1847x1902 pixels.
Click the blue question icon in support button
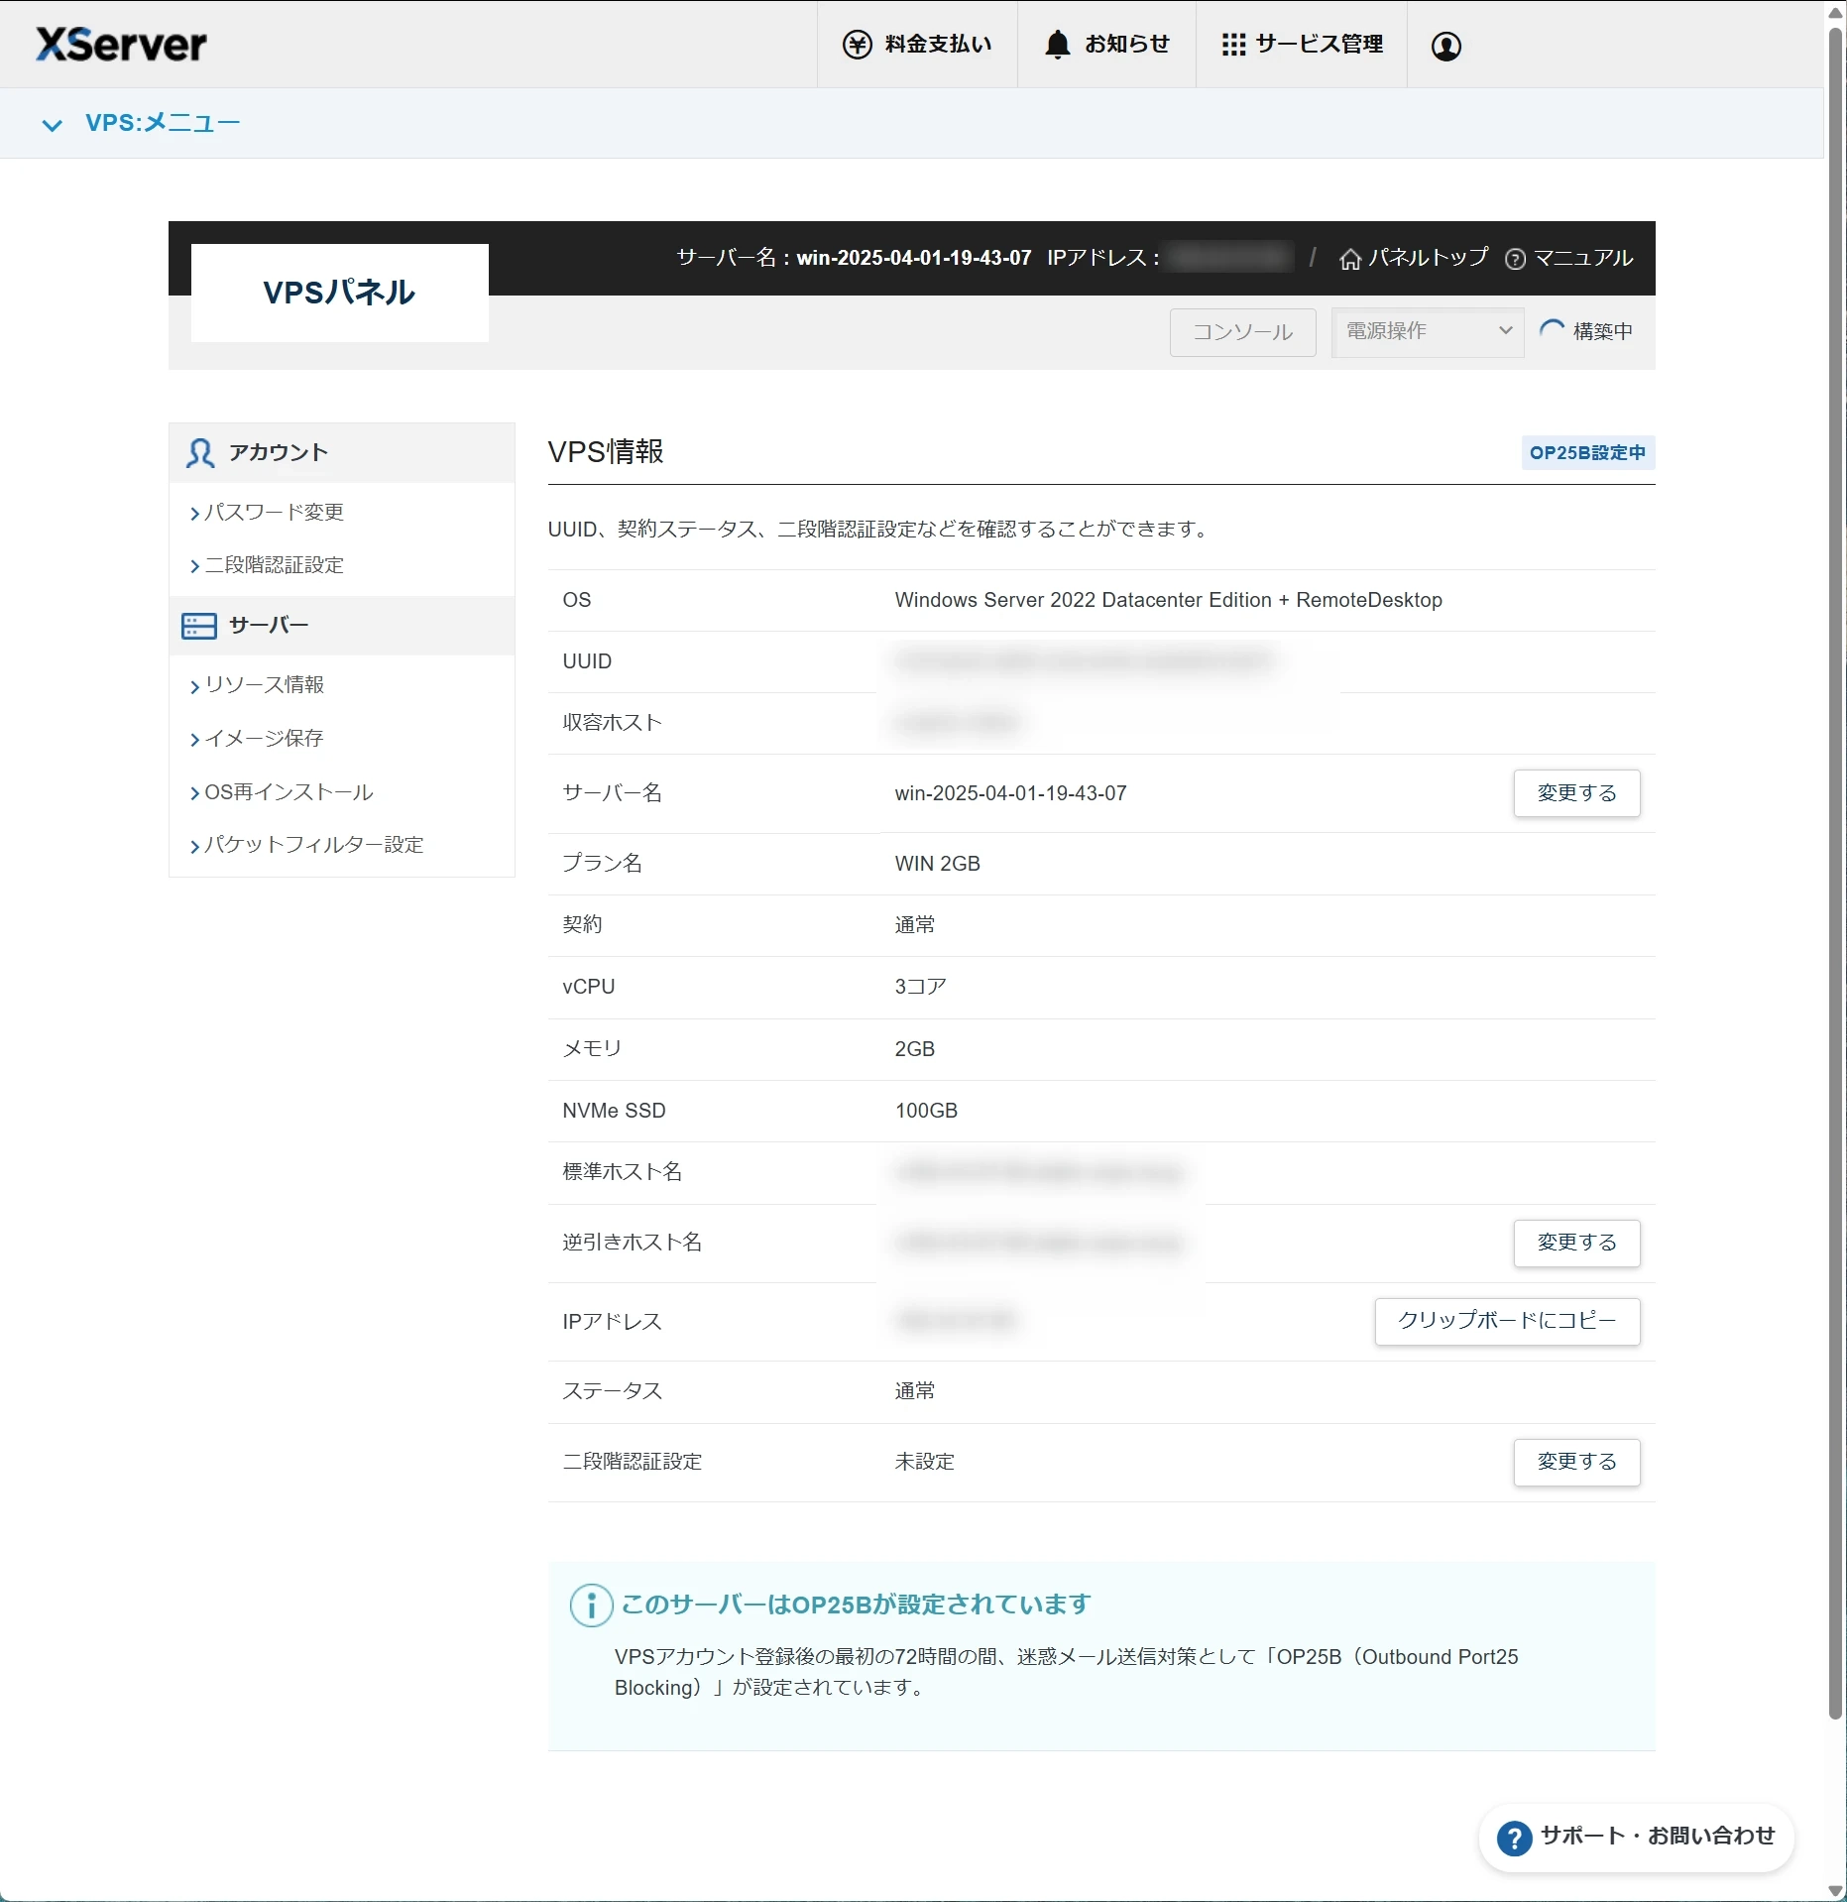(1514, 1839)
